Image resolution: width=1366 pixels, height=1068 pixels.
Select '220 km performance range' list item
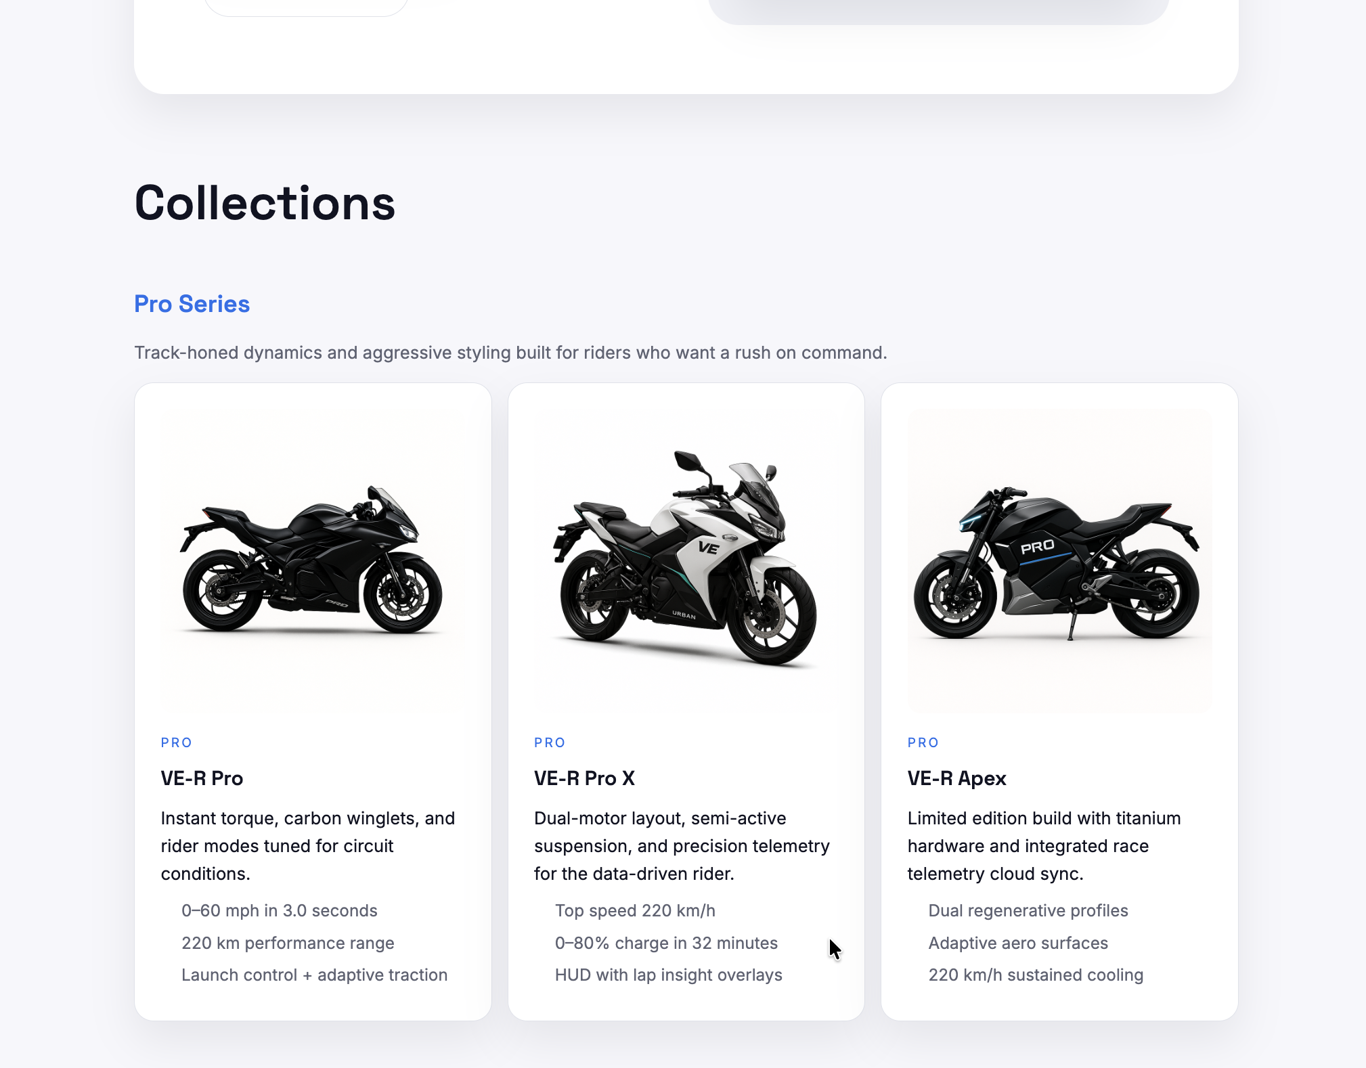coord(288,943)
